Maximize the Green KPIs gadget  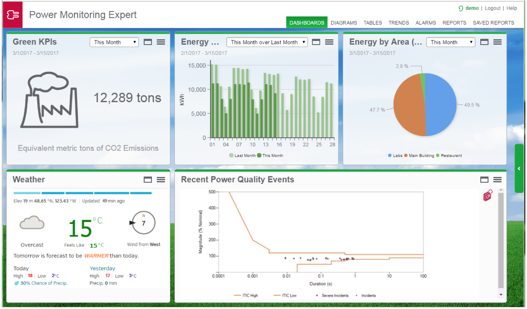(148, 42)
